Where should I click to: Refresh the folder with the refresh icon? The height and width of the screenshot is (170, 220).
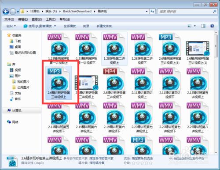pyautogui.click(x=152, y=11)
